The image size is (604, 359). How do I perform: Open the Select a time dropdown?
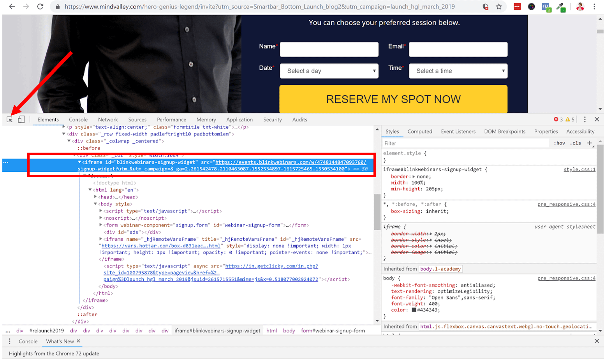pos(458,71)
